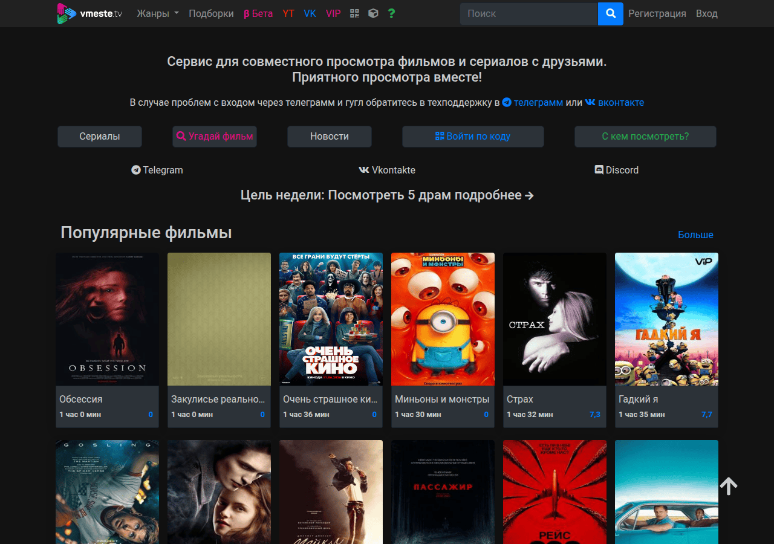
Task: Open the Vkontakte social link
Action: [x=387, y=170]
